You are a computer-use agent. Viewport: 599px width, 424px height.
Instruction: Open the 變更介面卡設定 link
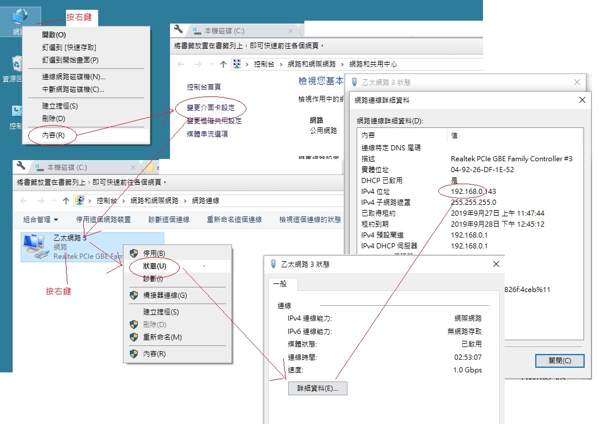pyautogui.click(x=211, y=108)
